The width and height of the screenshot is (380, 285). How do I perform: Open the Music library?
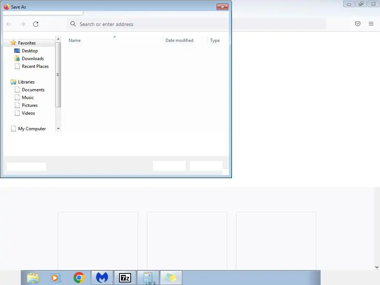(x=27, y=98)
